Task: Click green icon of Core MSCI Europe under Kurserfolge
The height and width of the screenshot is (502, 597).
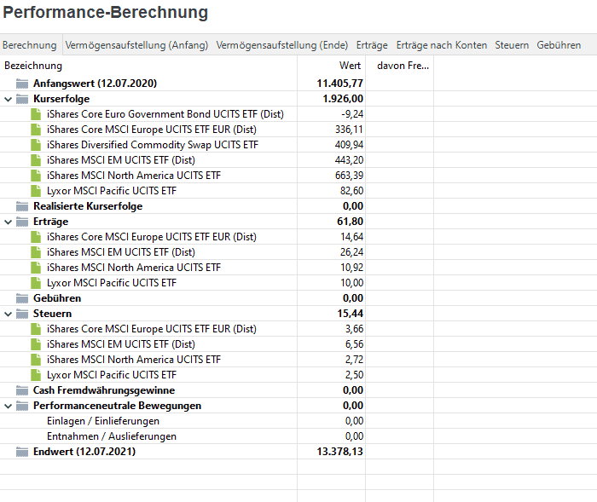Action: (x=36, y=130)
